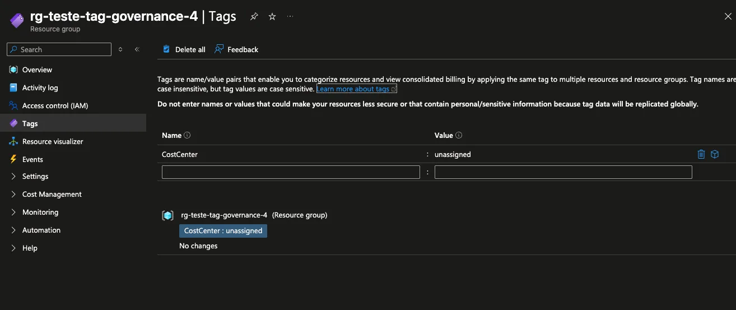Click the cube icon in CostCenter row

715,154
